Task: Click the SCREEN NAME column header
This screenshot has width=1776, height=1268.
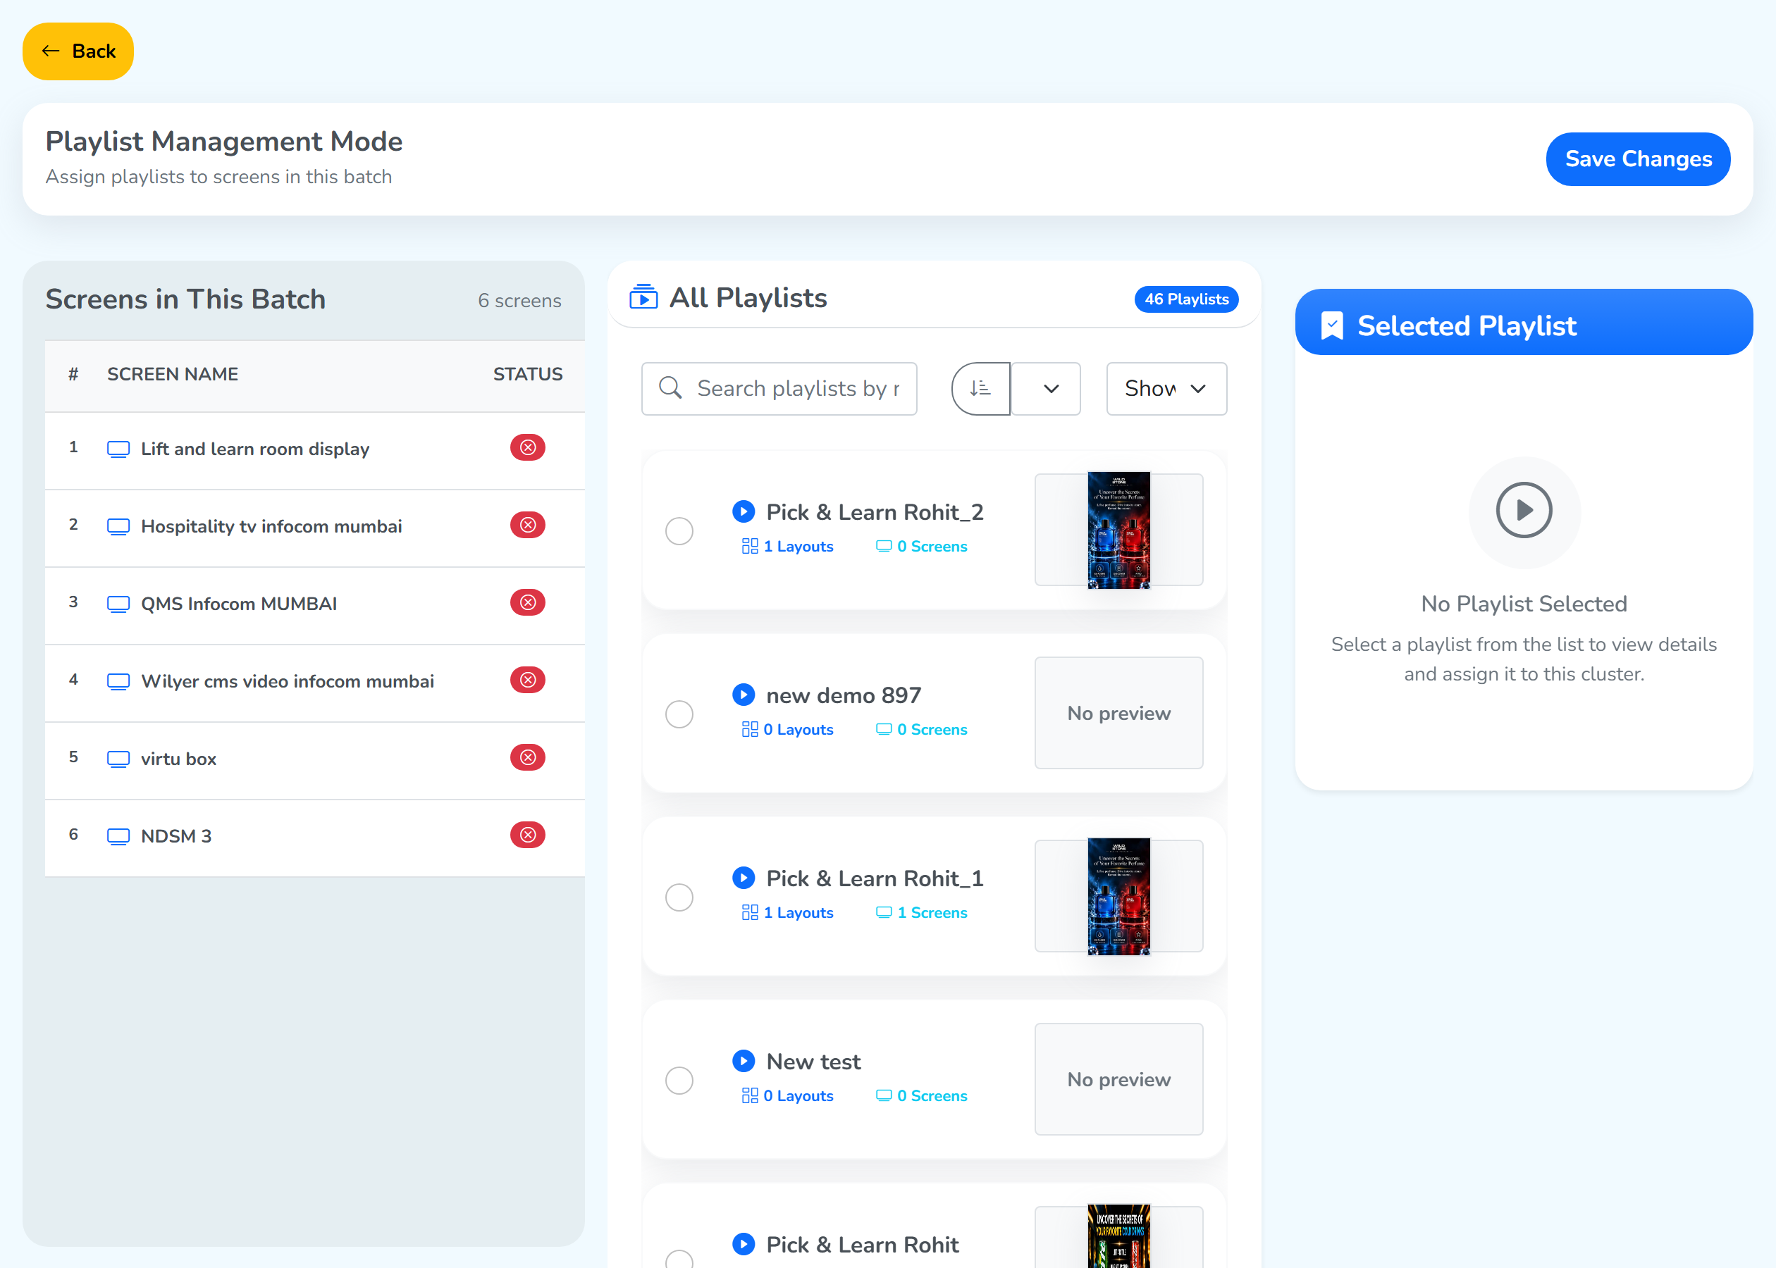Action: [x=173, y=374]
